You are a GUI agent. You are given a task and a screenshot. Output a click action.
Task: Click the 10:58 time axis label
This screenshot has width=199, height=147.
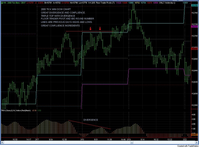click(x=15, y=139)
